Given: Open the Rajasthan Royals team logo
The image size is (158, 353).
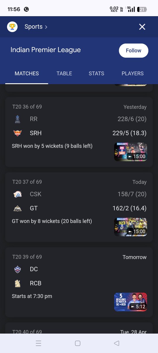Looking at the screenshot, I should click(x=18, y=119).
